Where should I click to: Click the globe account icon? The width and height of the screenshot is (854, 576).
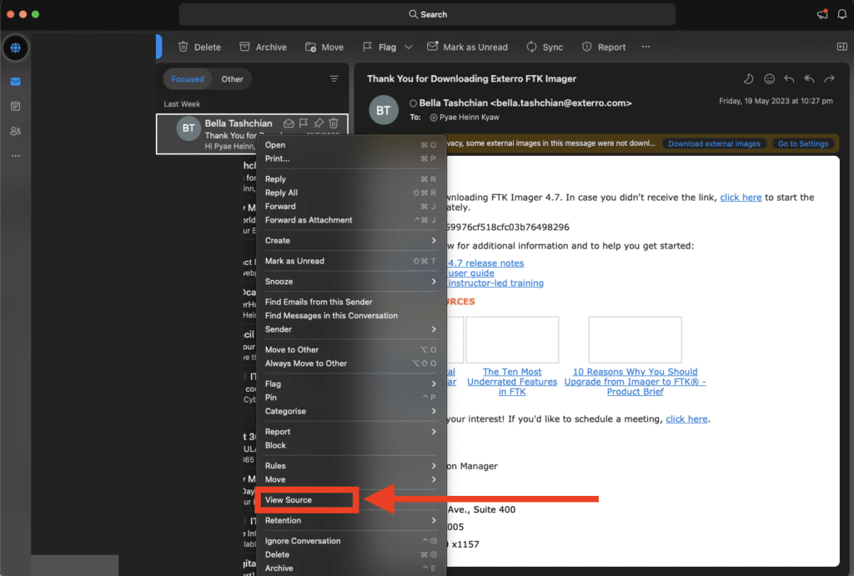[x=15, y=48]
